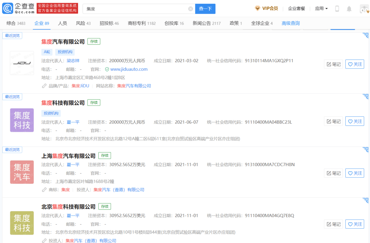Follow 北京集度科技有限公司 with 关注
The width and height of the screenshot is (370, 243).
tap(355, 224)
